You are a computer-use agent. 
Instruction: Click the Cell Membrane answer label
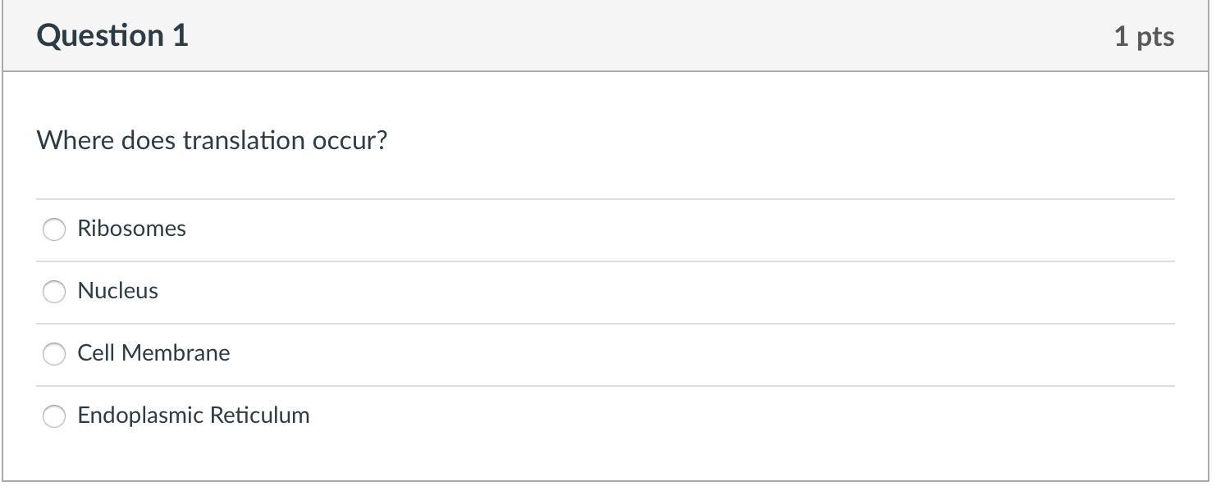coord(153,353)
